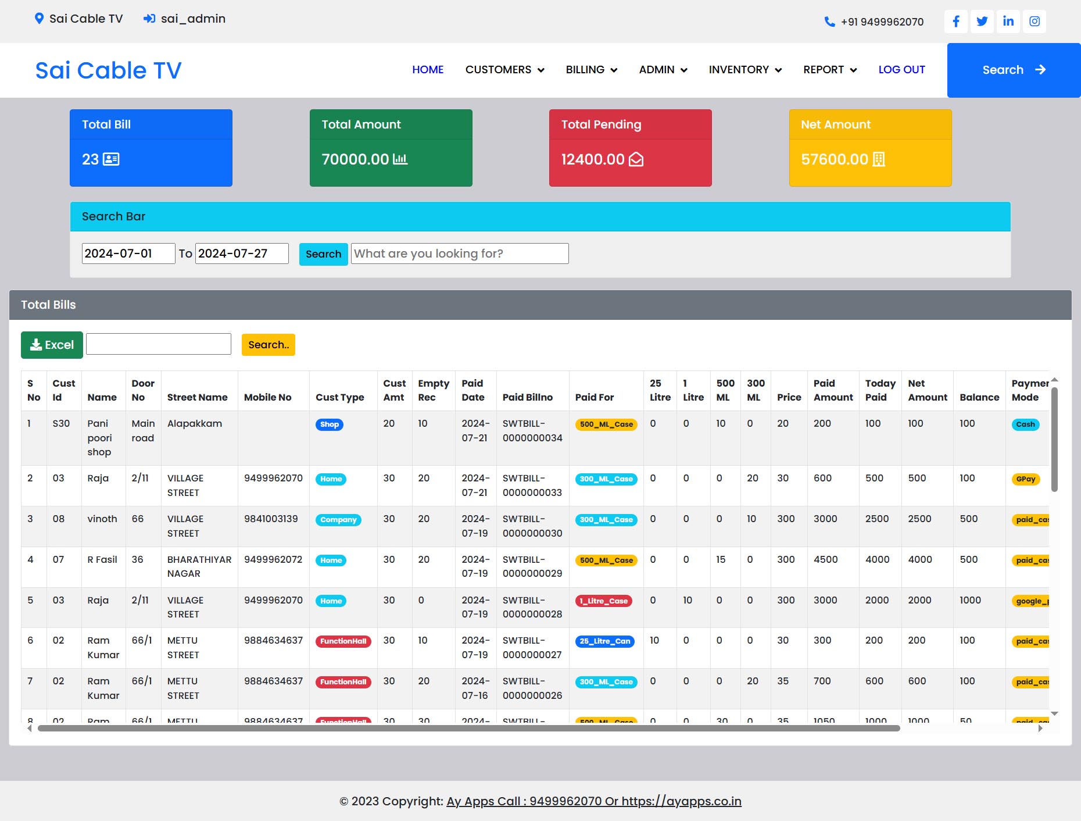Open the INVENTORY dropdown menu
The height and width of the screenshot is (821, 1081).
(x=744, y=70)
